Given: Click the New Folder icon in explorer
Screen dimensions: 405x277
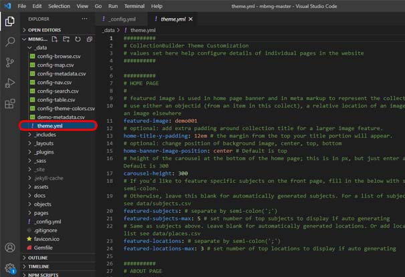Looking at the screenshot, I should [x=66, y=39].
